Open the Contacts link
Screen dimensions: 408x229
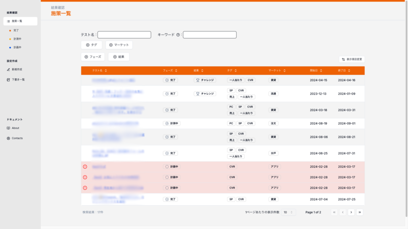coord(17,138)
